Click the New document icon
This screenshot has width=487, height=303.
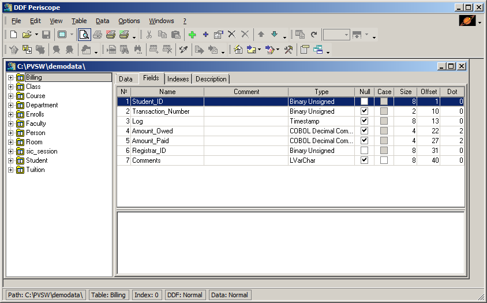point(13,35)
